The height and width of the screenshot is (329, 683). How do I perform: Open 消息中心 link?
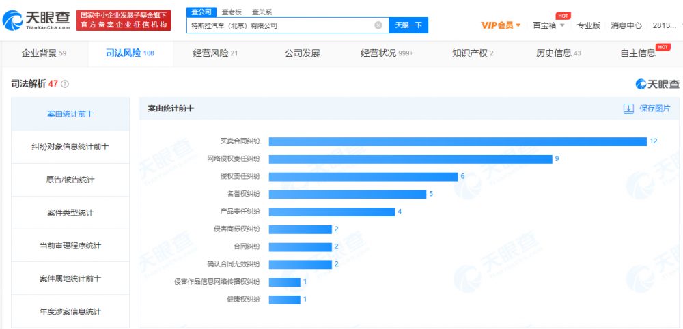coord(626,25)
